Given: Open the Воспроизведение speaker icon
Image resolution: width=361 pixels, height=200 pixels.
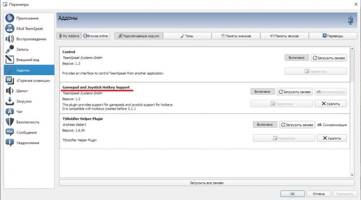Looking at the screenshot, I should coord(10,39).
